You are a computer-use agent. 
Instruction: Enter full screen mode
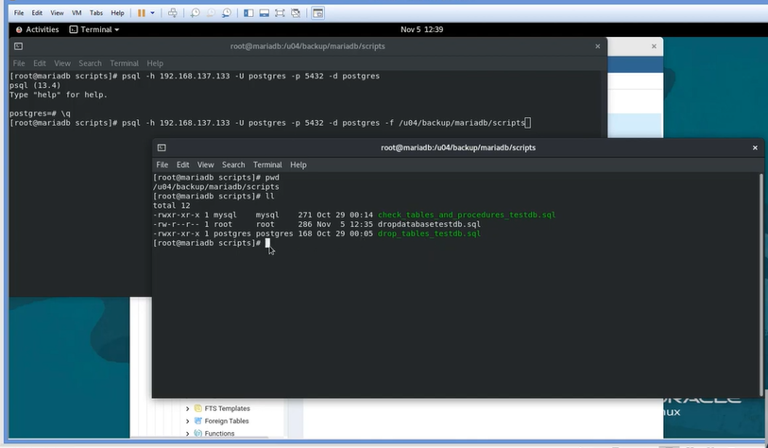click(x=280, y=13)
